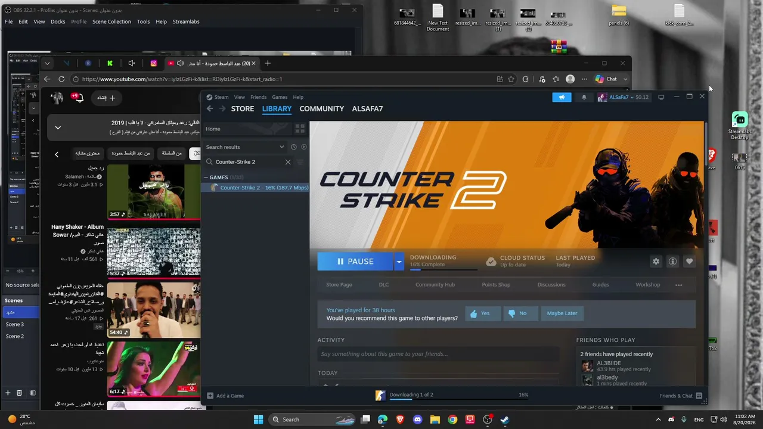763x429 pixels.
Task: Open Streamlabs Desktop shortcut on desktop
Action: (x=740, y=126)
